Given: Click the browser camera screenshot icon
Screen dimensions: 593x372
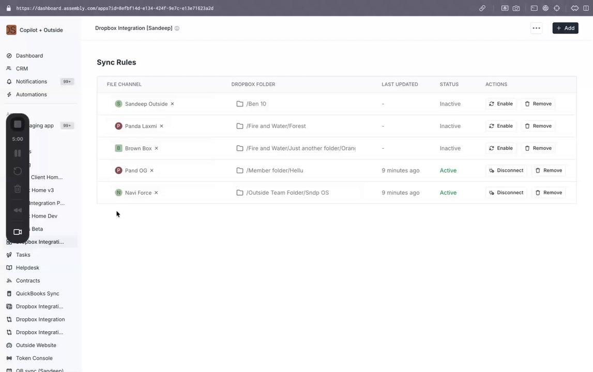Looking at the screenshot, I should [516, 8].
